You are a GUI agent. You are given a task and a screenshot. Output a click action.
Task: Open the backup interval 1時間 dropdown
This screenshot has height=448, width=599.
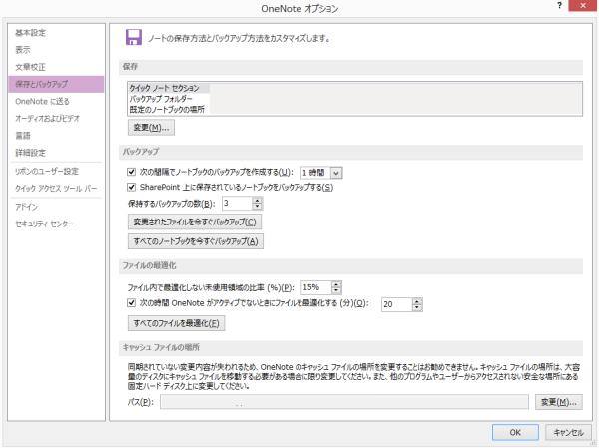tap(335, 172)
